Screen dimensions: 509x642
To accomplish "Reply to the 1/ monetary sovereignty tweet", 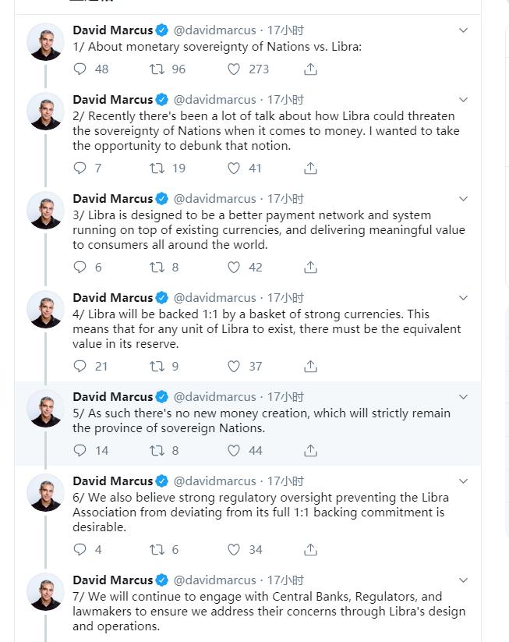I will [x=80, y=69].
